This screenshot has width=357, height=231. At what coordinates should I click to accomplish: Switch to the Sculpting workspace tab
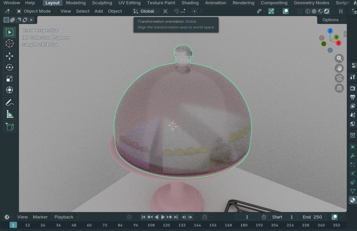[102, 3]
